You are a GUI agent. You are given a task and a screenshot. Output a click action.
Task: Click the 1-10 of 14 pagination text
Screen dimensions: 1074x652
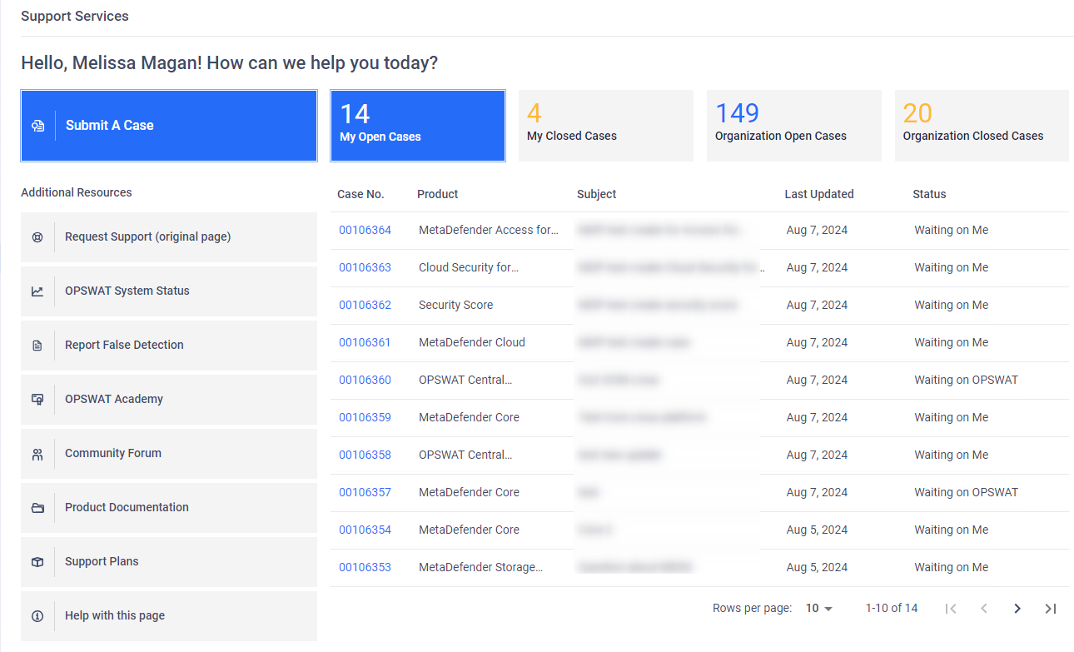[x=892, y=609]
